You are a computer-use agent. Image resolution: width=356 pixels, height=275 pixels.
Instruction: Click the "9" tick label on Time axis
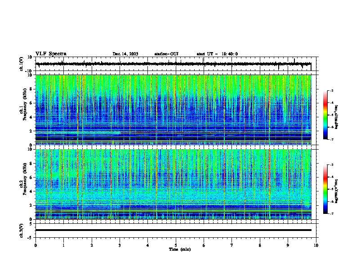point(288,245)
